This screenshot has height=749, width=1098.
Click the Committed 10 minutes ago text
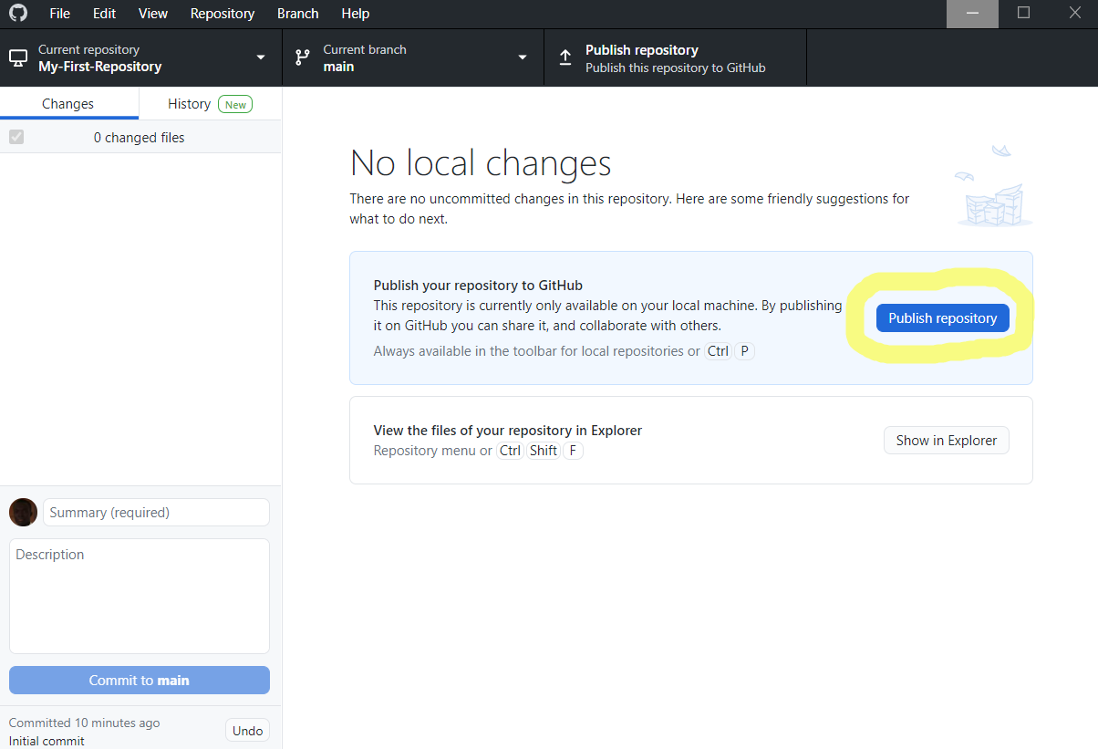tap(84, 723)
